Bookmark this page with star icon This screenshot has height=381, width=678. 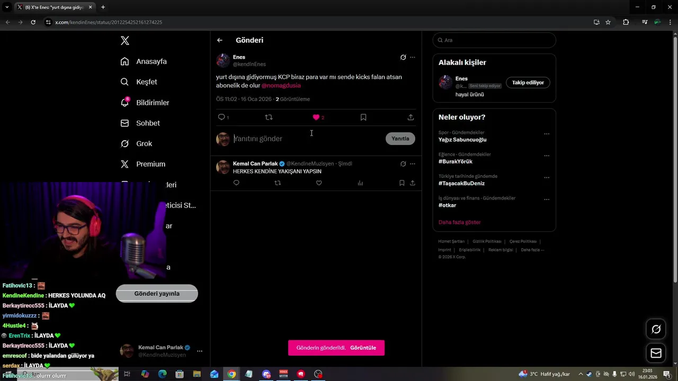(608, 22)
